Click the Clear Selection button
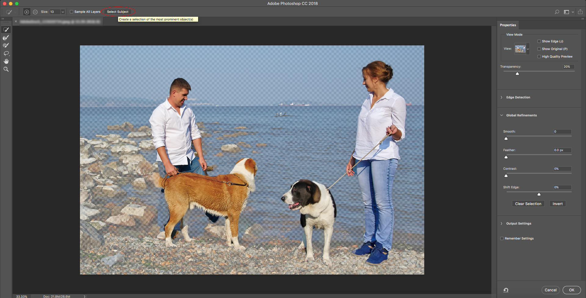 pos(528,204)
